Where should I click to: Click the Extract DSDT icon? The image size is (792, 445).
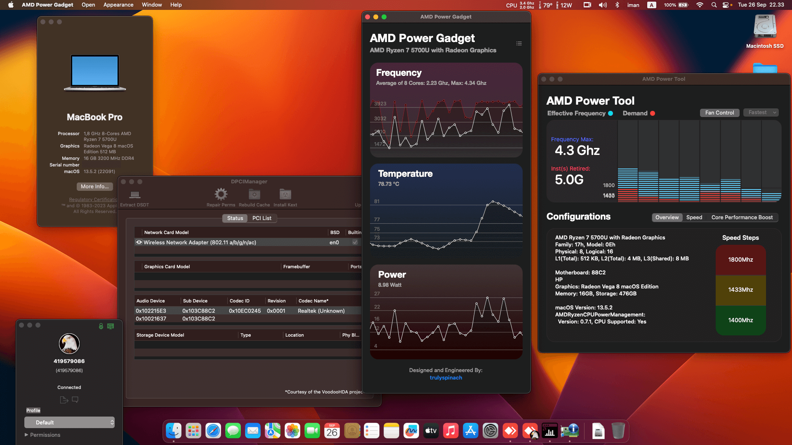click(134, 194)
